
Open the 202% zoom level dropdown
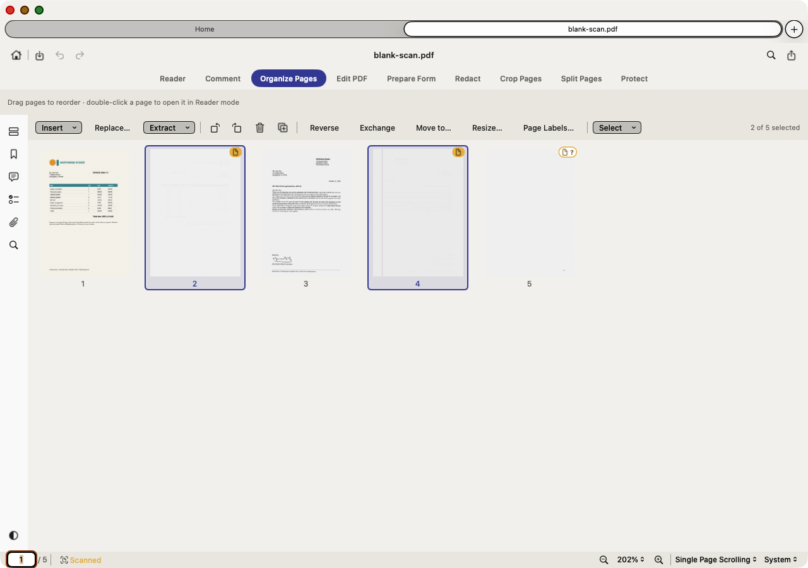point(631,560)
